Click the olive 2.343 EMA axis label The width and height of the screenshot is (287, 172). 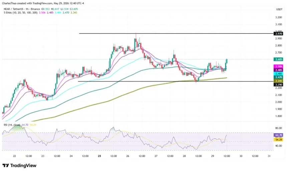(x=278, y=81)
